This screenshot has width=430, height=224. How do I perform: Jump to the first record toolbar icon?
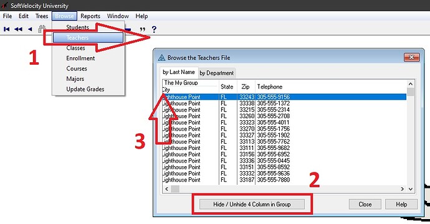tap(7, 29)
